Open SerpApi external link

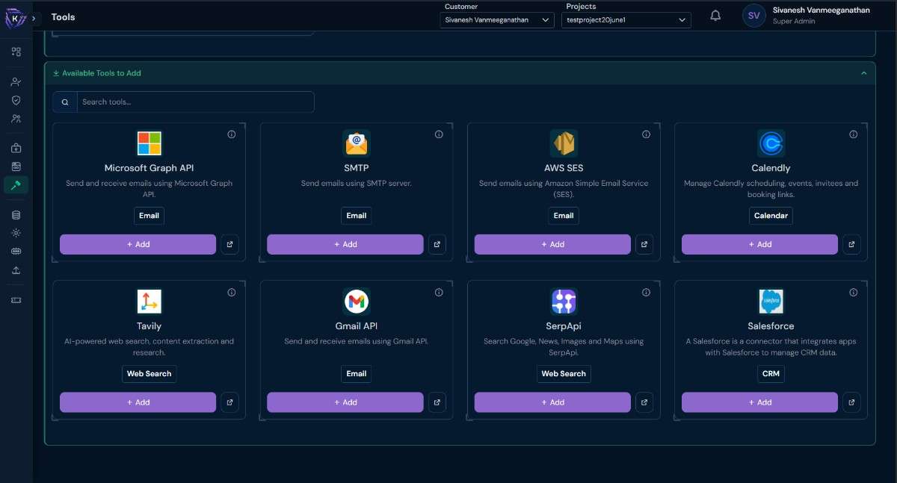(644, 402)
